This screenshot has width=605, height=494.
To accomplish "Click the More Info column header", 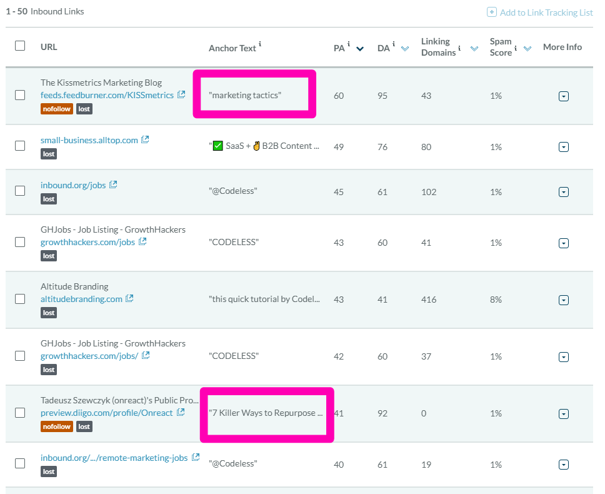I will pyautogui.click(x=562, y=47).
